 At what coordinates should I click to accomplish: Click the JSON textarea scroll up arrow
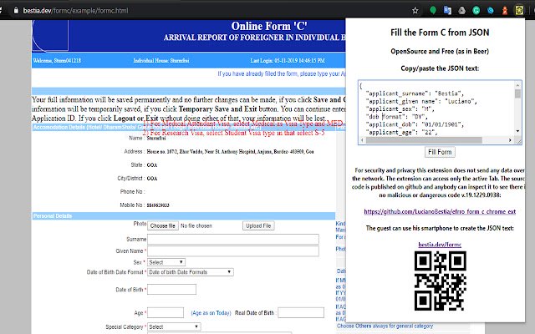coord(517,85)
